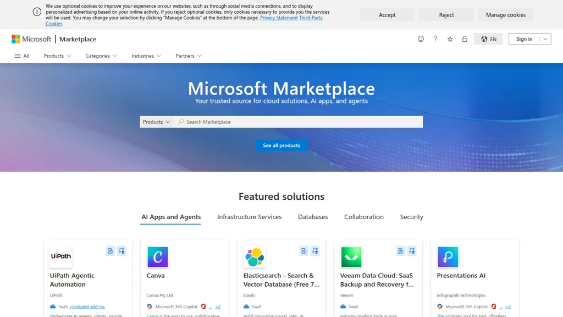Click the Manage cookies button

tap(506, 15)
